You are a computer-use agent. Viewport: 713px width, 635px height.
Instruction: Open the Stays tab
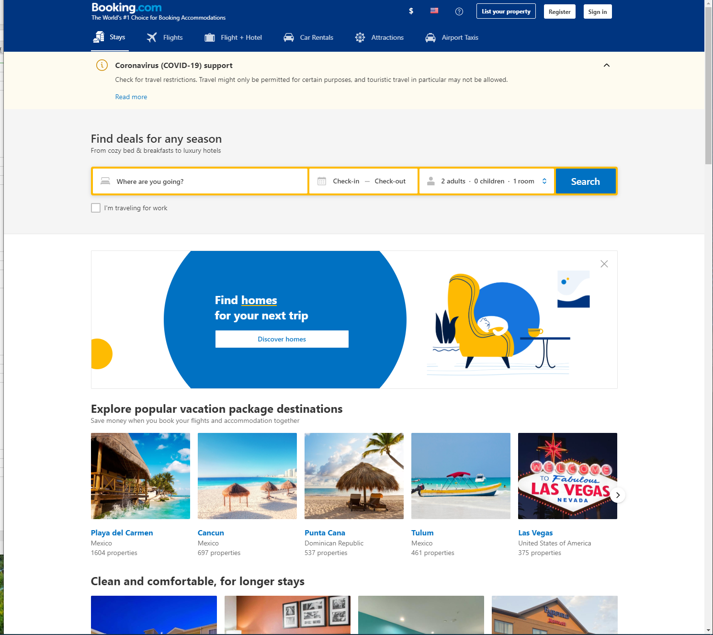(111, 37)
